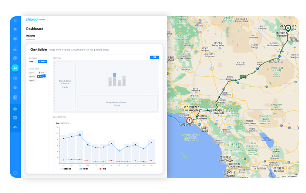This screenshot has height=193, width=306.
Task: Click the Y-axis drop zone
Action: tap(65, 86)
